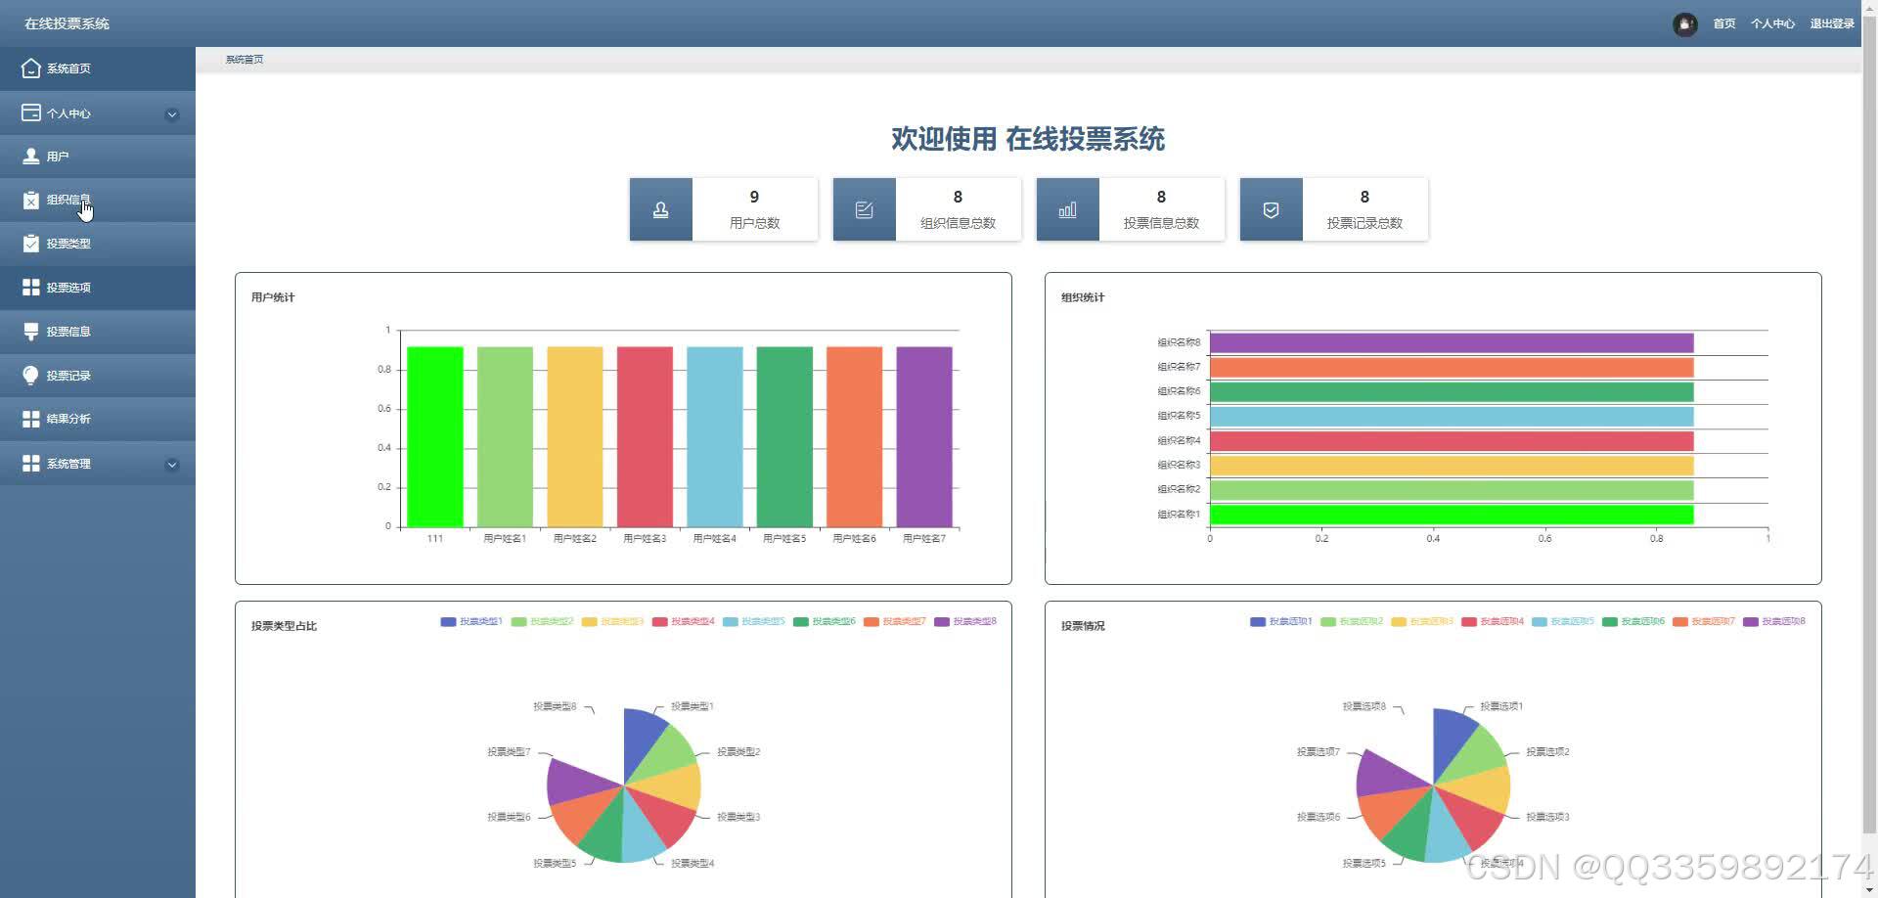
Task: Click the 用户姓名4 axis label
Action: [x=715, y=539]
